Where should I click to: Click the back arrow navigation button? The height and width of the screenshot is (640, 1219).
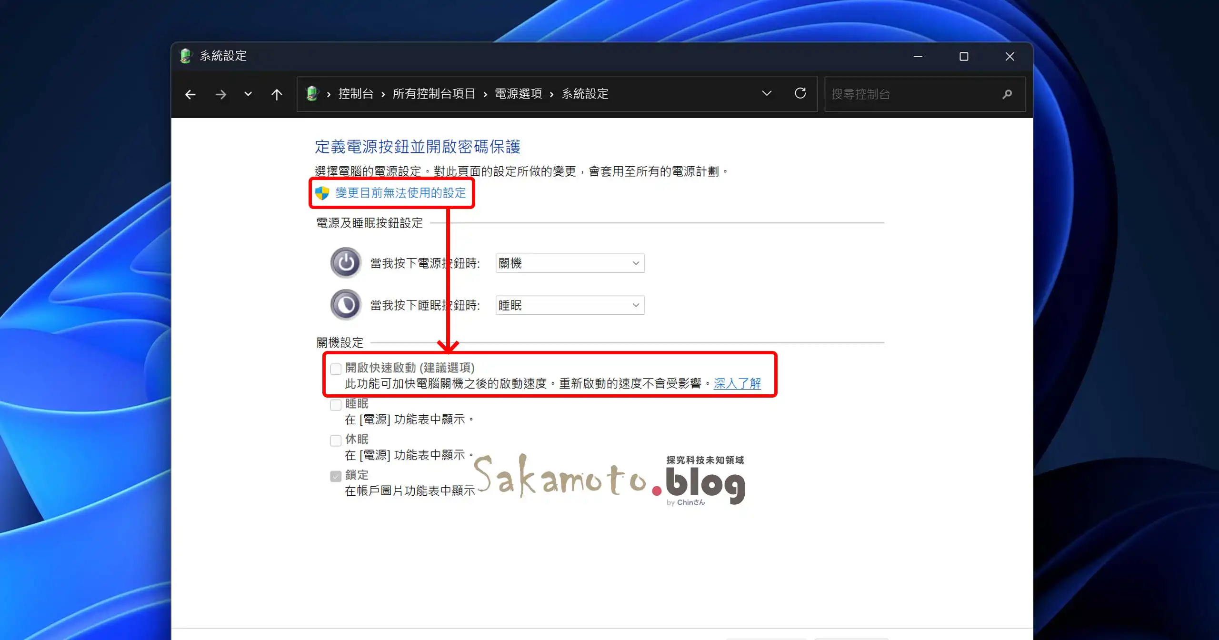[x=190, y=94]
